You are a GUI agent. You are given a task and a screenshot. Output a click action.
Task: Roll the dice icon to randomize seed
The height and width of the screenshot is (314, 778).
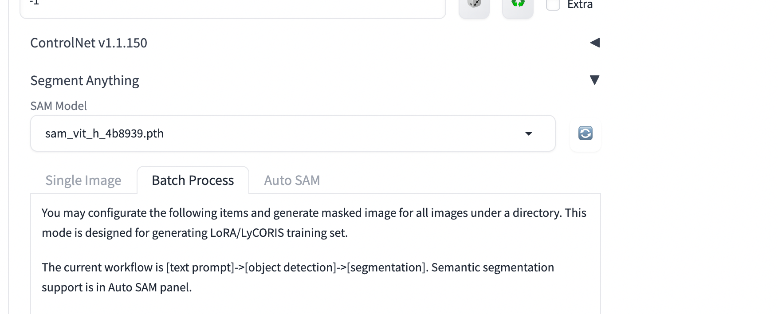coord(474,4)
